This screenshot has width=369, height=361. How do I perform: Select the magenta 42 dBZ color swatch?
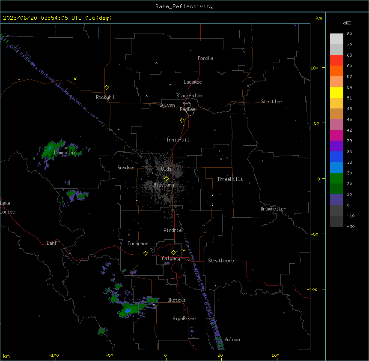(x=336, y=135)
